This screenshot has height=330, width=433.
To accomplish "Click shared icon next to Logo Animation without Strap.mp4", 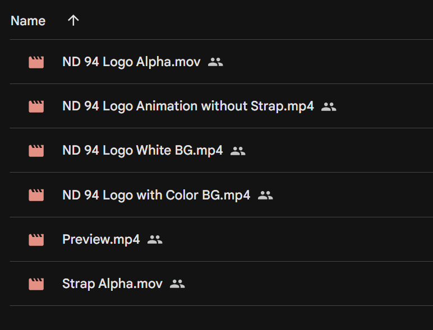I will pyautogui.click(x=329, y=106).
